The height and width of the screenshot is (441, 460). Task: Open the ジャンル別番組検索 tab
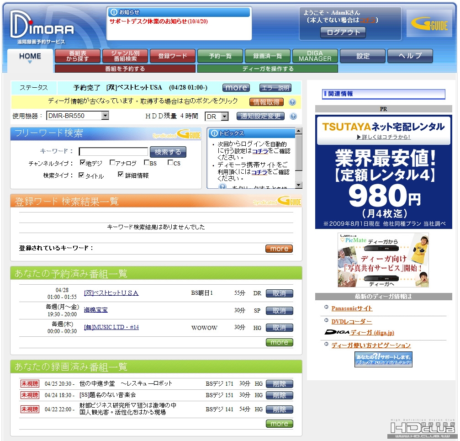pyautogui.click(x=125, y=56)
